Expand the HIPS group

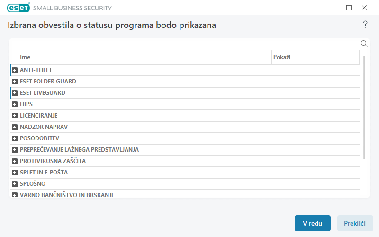[x=15, y=104]
